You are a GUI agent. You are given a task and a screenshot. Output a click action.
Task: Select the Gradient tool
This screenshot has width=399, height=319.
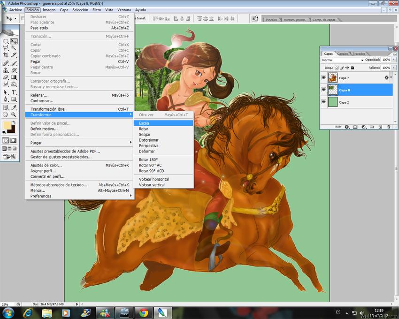(x=14, y=77)
